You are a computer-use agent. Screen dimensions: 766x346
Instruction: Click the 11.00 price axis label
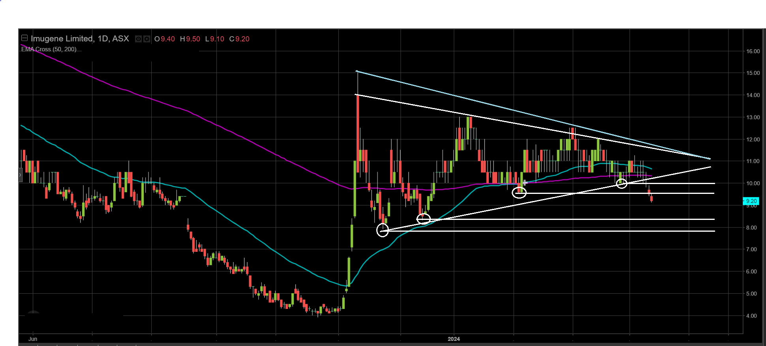(753, 161)
